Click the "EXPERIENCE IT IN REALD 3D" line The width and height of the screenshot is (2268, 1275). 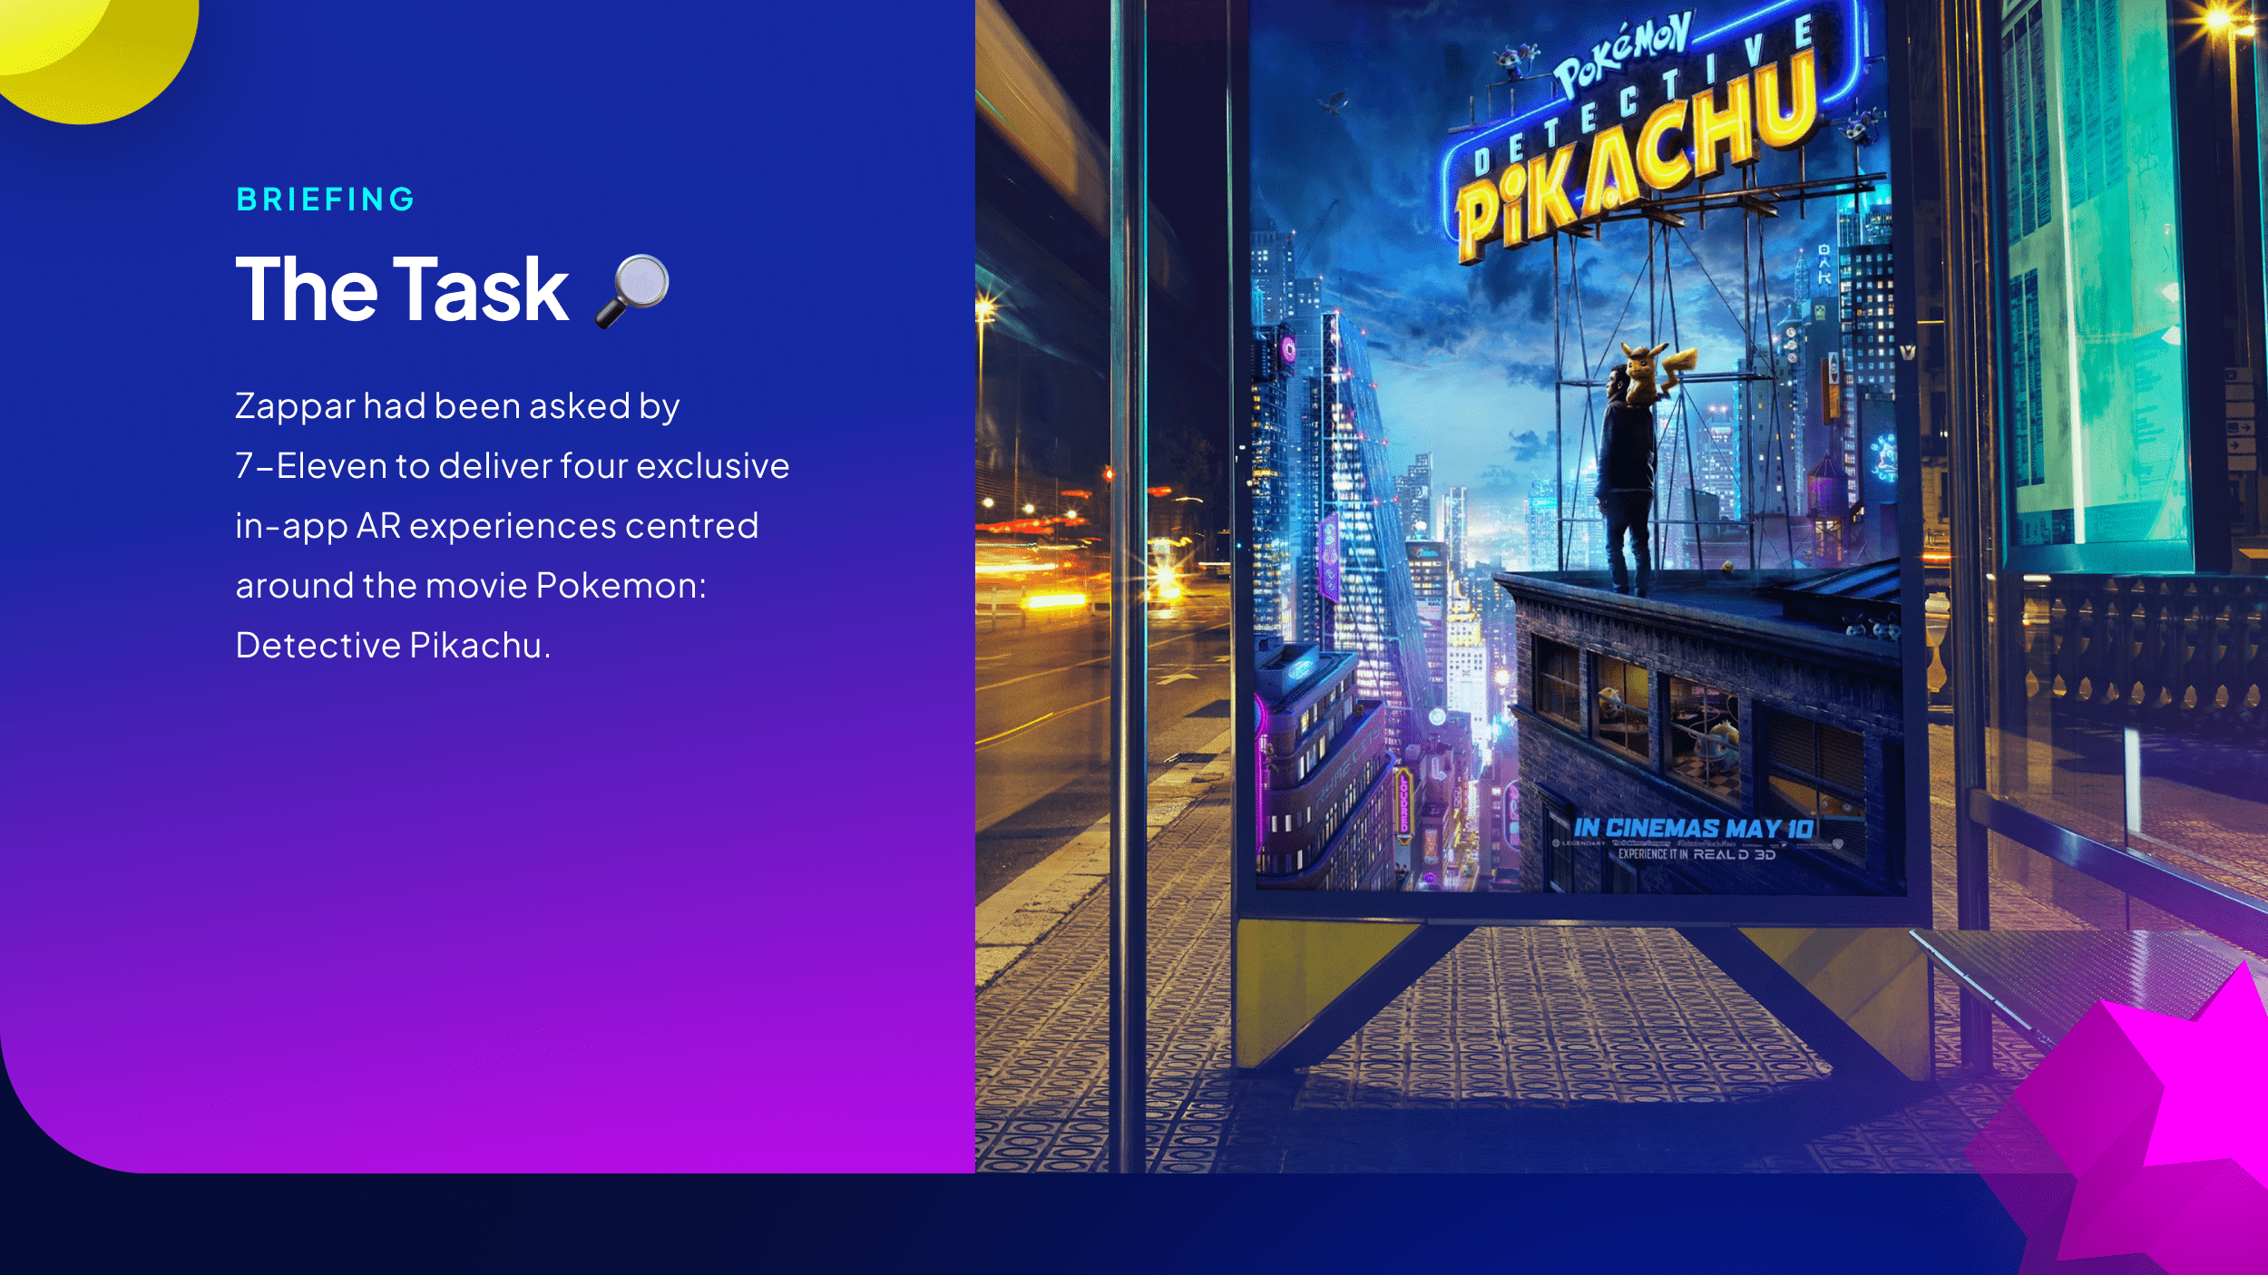1696,854
